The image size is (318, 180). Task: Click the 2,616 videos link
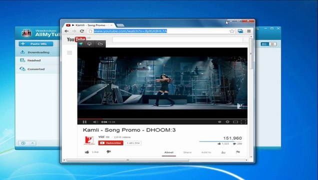pos(122,137)
